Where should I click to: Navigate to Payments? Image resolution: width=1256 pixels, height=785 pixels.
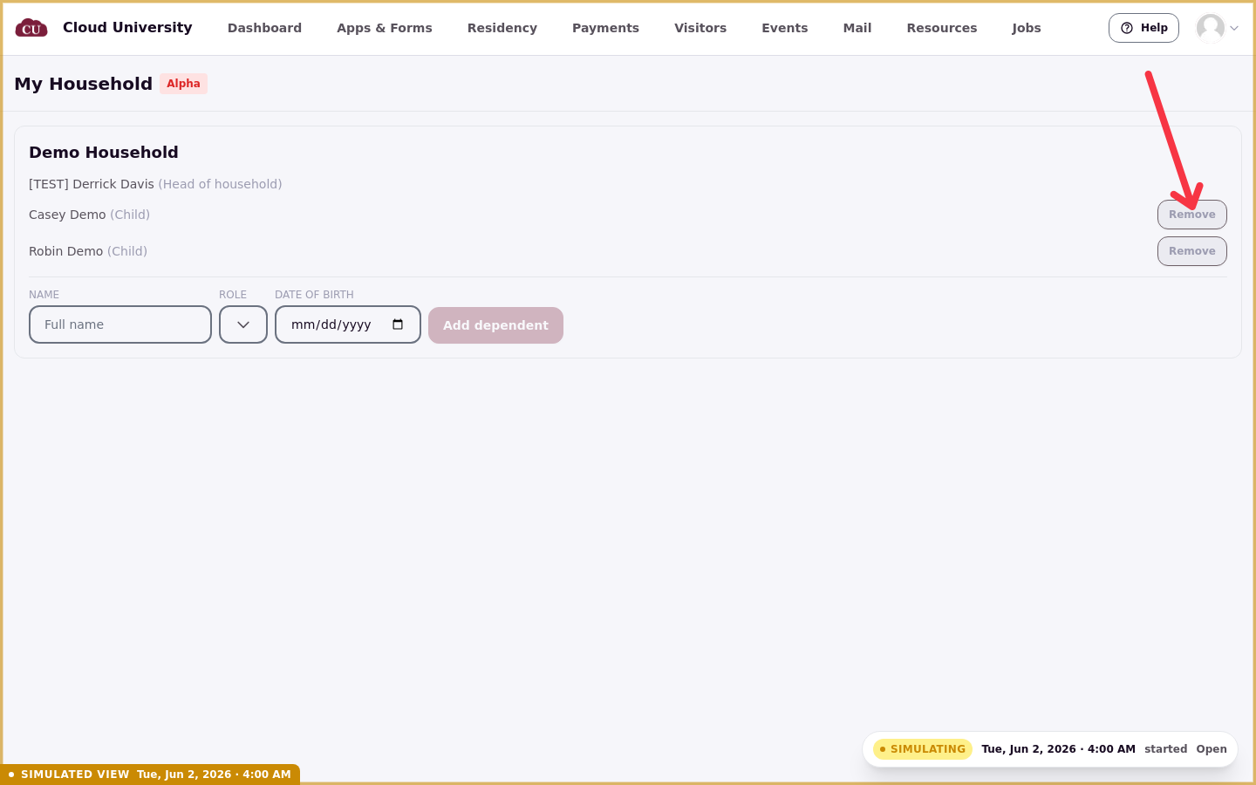point(605,28)
